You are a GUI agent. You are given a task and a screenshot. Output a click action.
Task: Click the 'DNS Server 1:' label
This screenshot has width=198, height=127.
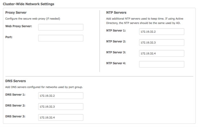pyautogui.click(x=15, y=94)
